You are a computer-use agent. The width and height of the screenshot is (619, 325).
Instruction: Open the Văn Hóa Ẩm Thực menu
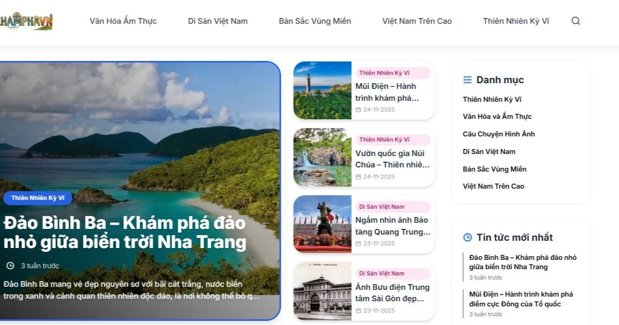(123, 21)
